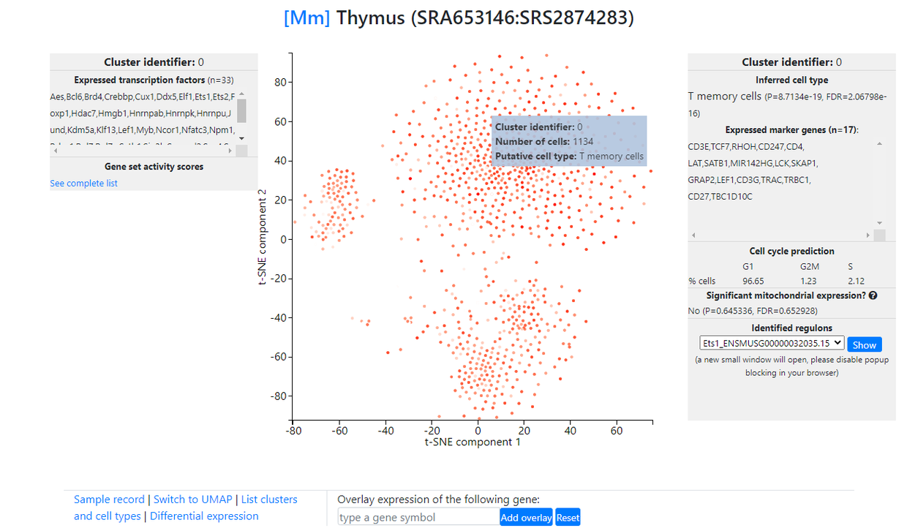The width and height of the screenshot is (907, 528).
Task: Click the Show regulon button
Action: [x=864, y=344]
